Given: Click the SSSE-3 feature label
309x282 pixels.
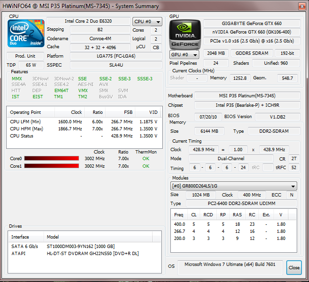Looking at the screenshot, I should pos(145,79).
